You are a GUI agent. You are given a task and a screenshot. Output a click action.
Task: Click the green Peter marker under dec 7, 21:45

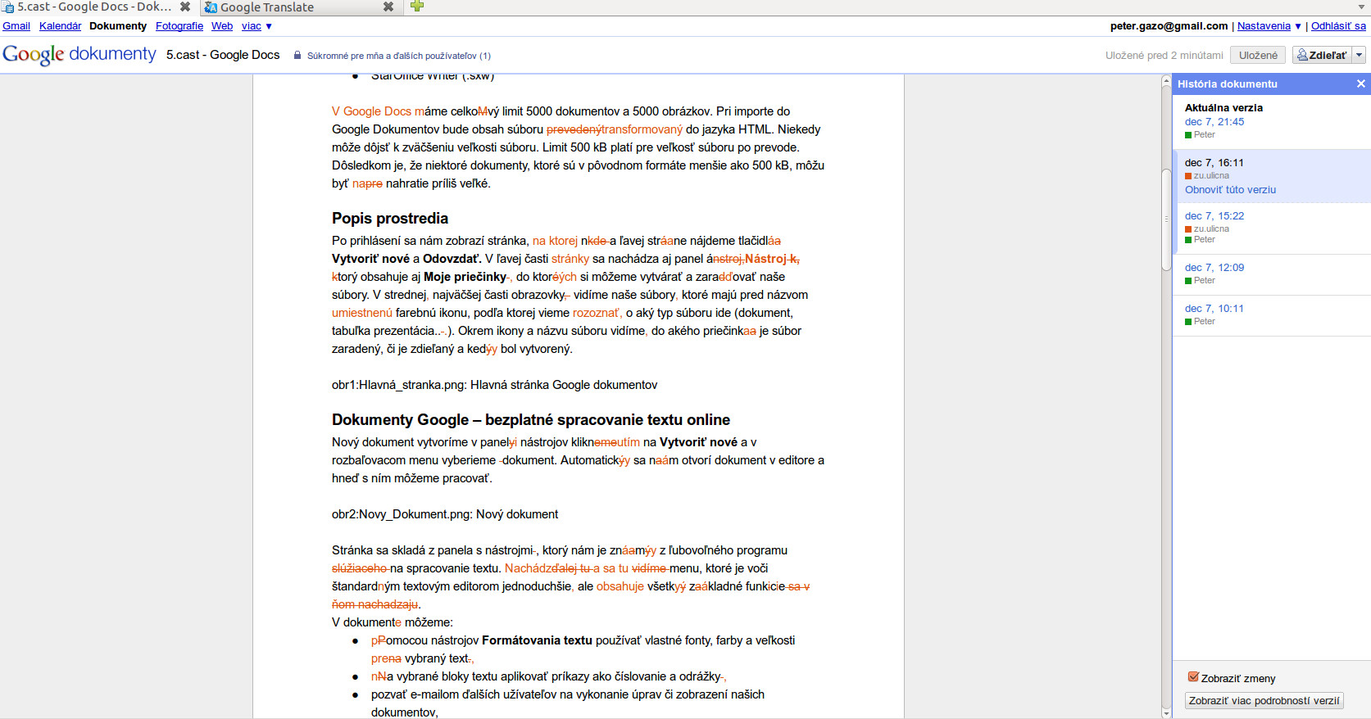(1188, 135)
